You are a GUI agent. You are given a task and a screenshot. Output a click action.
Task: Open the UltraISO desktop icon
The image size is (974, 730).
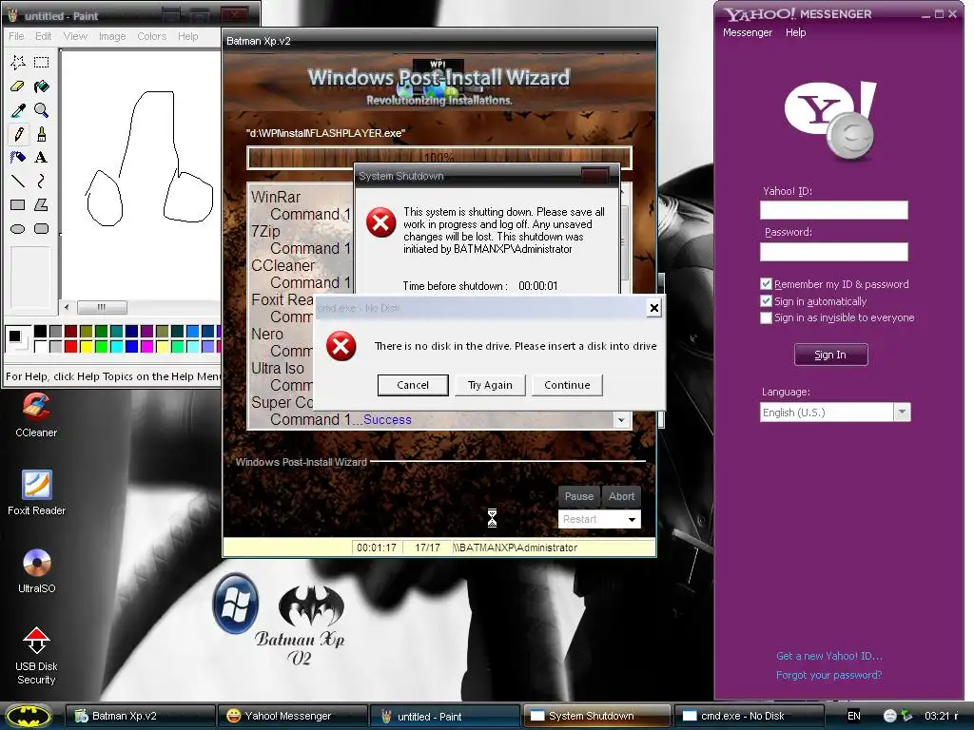[36, 571]
